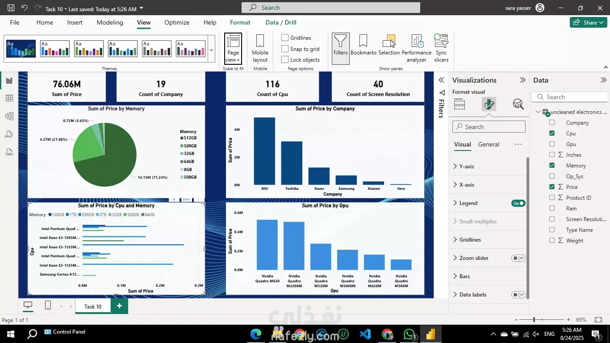The height and width of the screenshot is (343, 610).
Task: Add a new page with the plus button
Action: coord(119,306)
